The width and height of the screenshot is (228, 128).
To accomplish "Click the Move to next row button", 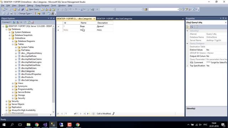I will [x=81, y=114].
